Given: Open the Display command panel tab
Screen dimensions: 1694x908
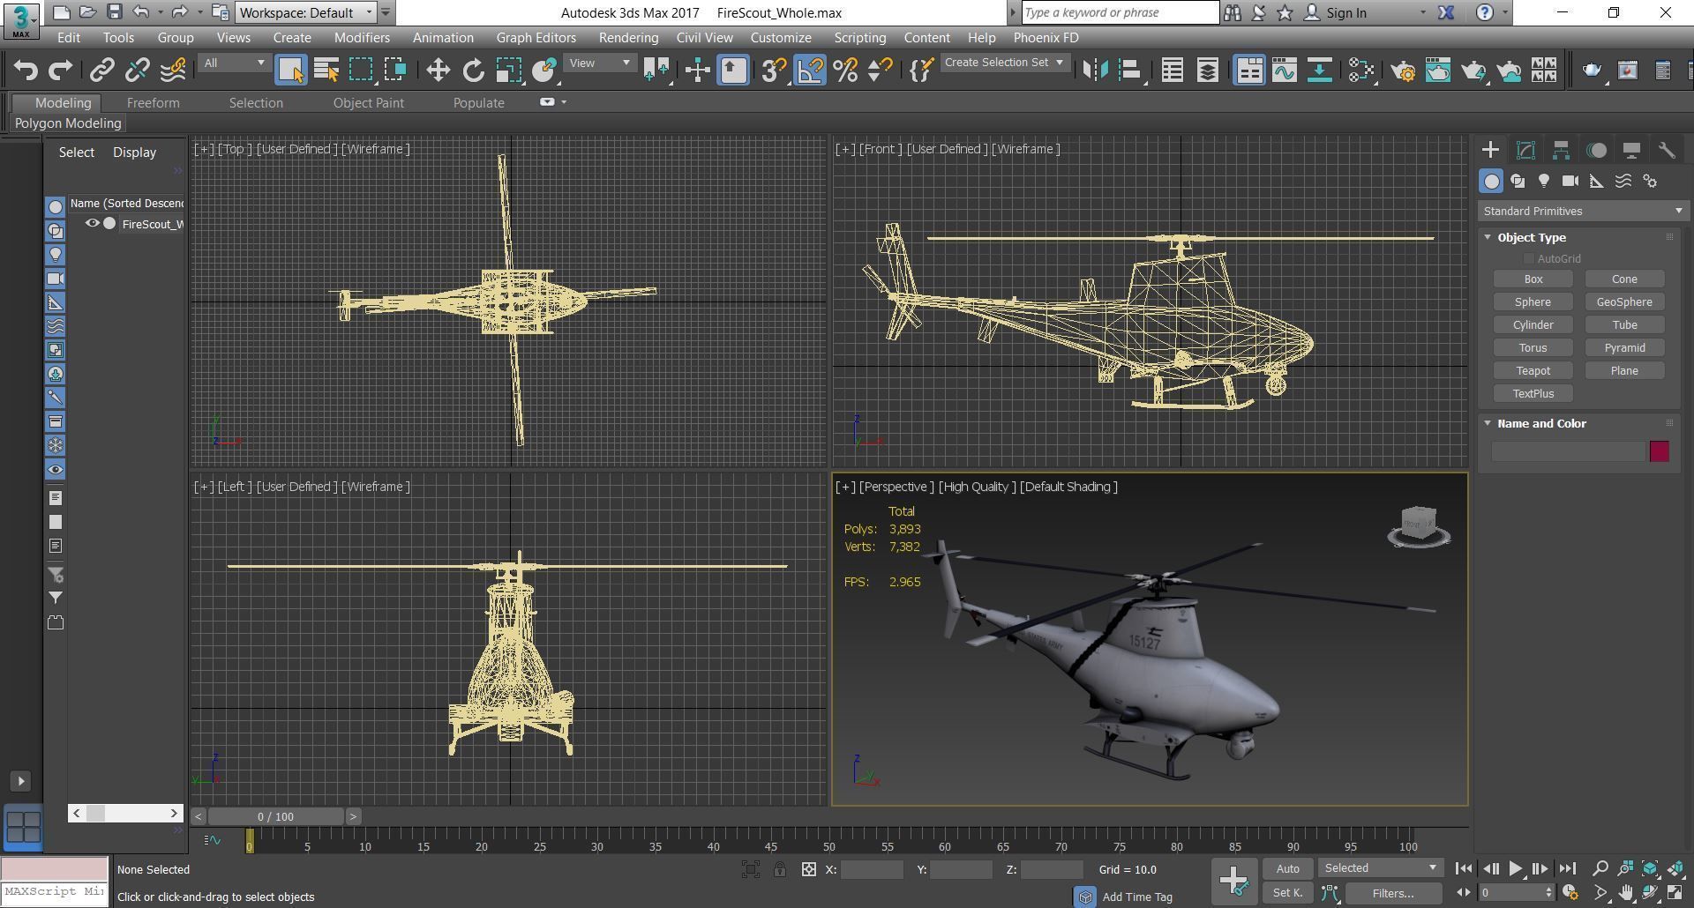Looking at the screenshot, I should [1631, 150].
